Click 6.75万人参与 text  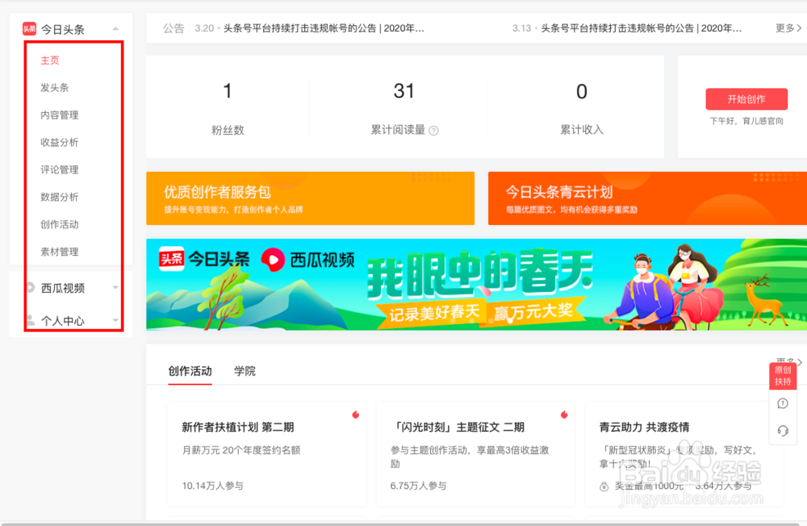[418, 486]
